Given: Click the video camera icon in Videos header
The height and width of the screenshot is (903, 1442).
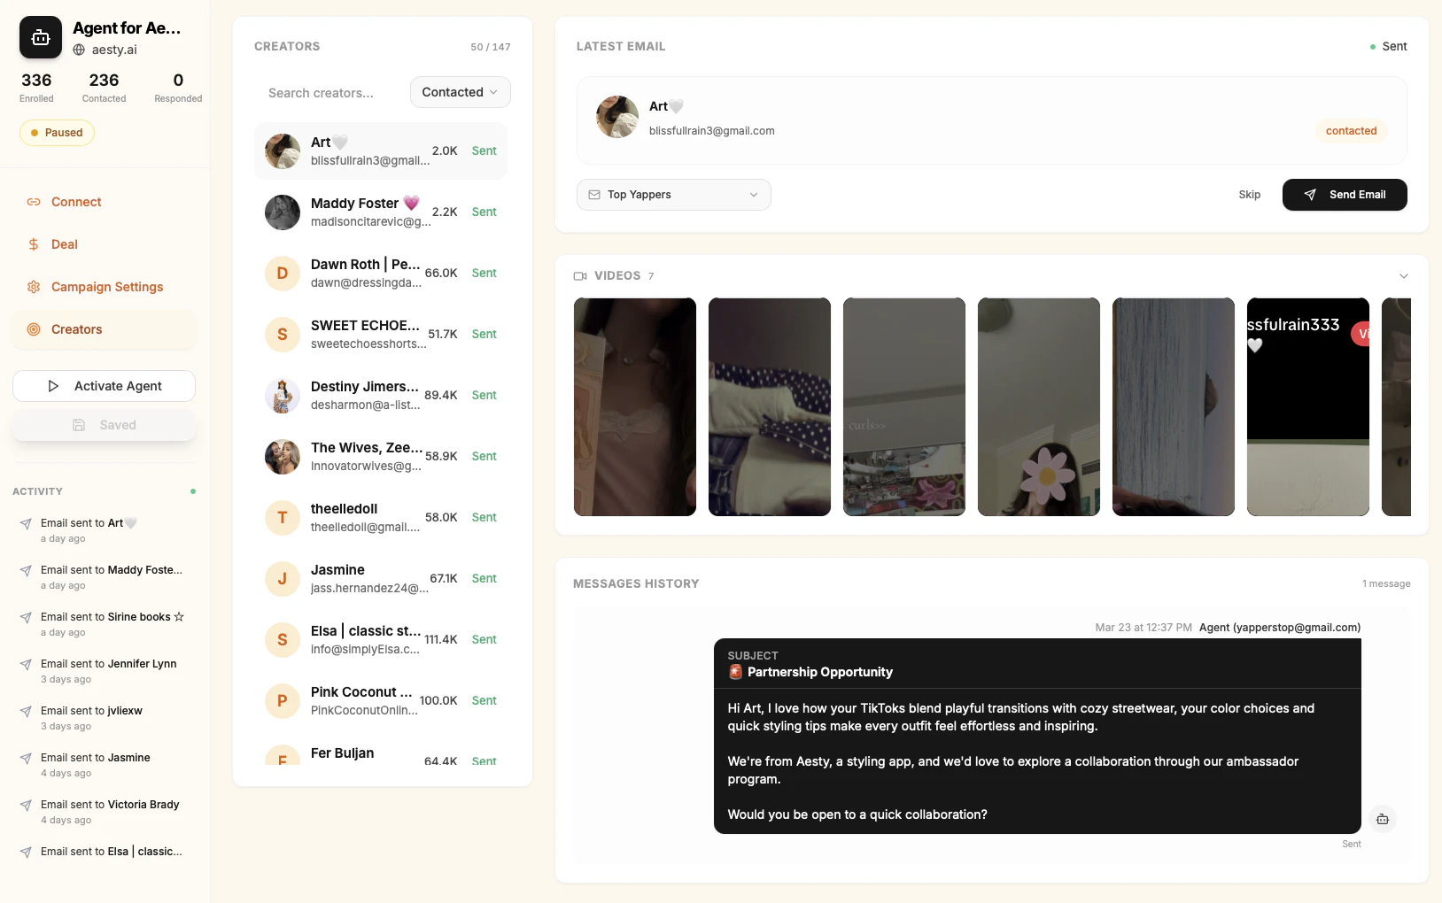Looking at the screenshot, I should tap(581, 275).
